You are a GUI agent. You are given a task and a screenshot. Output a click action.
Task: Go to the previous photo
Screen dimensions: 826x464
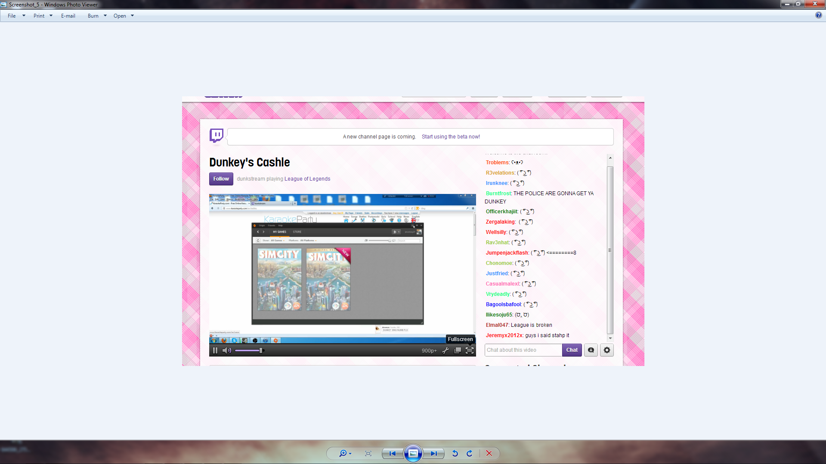[x=392, y=453]
